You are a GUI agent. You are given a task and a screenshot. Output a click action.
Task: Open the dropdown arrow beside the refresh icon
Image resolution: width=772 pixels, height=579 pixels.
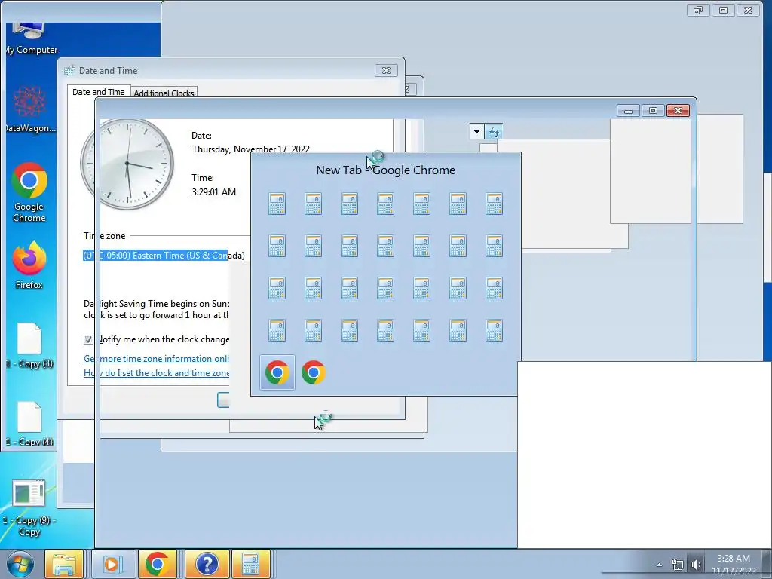tap(476, 132)
